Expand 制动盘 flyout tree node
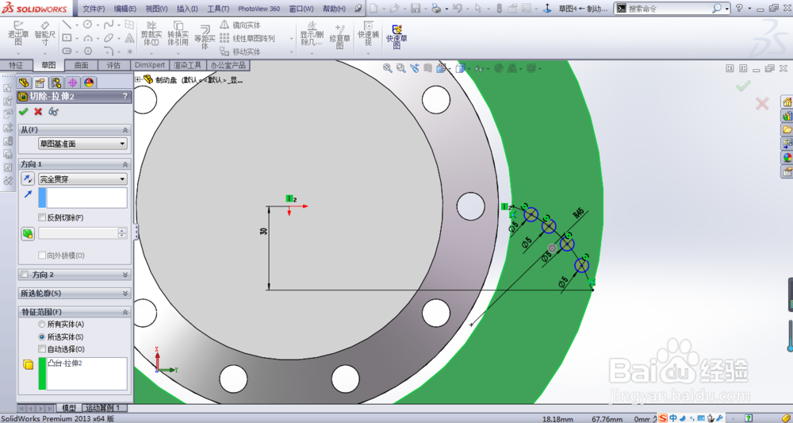Screen dimensions: 793x423 [x=137, y=79]
